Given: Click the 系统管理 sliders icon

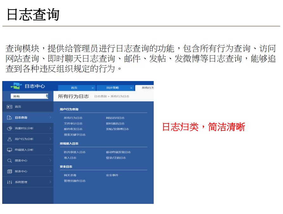Looking at the screenshot, I should (10, 182).
